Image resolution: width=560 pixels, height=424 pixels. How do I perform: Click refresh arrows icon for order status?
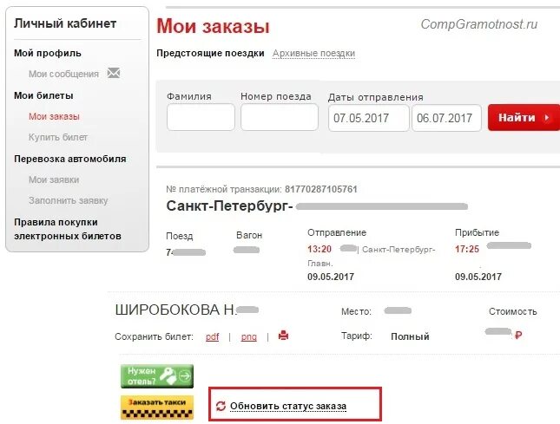(221, 406)
